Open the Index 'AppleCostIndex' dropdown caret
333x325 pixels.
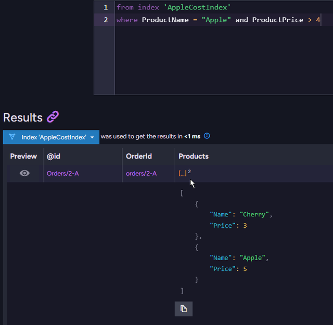click(x=92, y=137)
